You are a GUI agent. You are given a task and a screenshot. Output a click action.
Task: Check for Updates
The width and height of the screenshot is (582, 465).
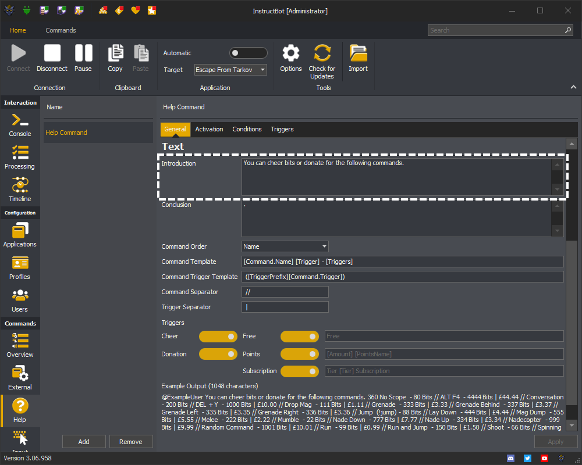tap(322, 62)
